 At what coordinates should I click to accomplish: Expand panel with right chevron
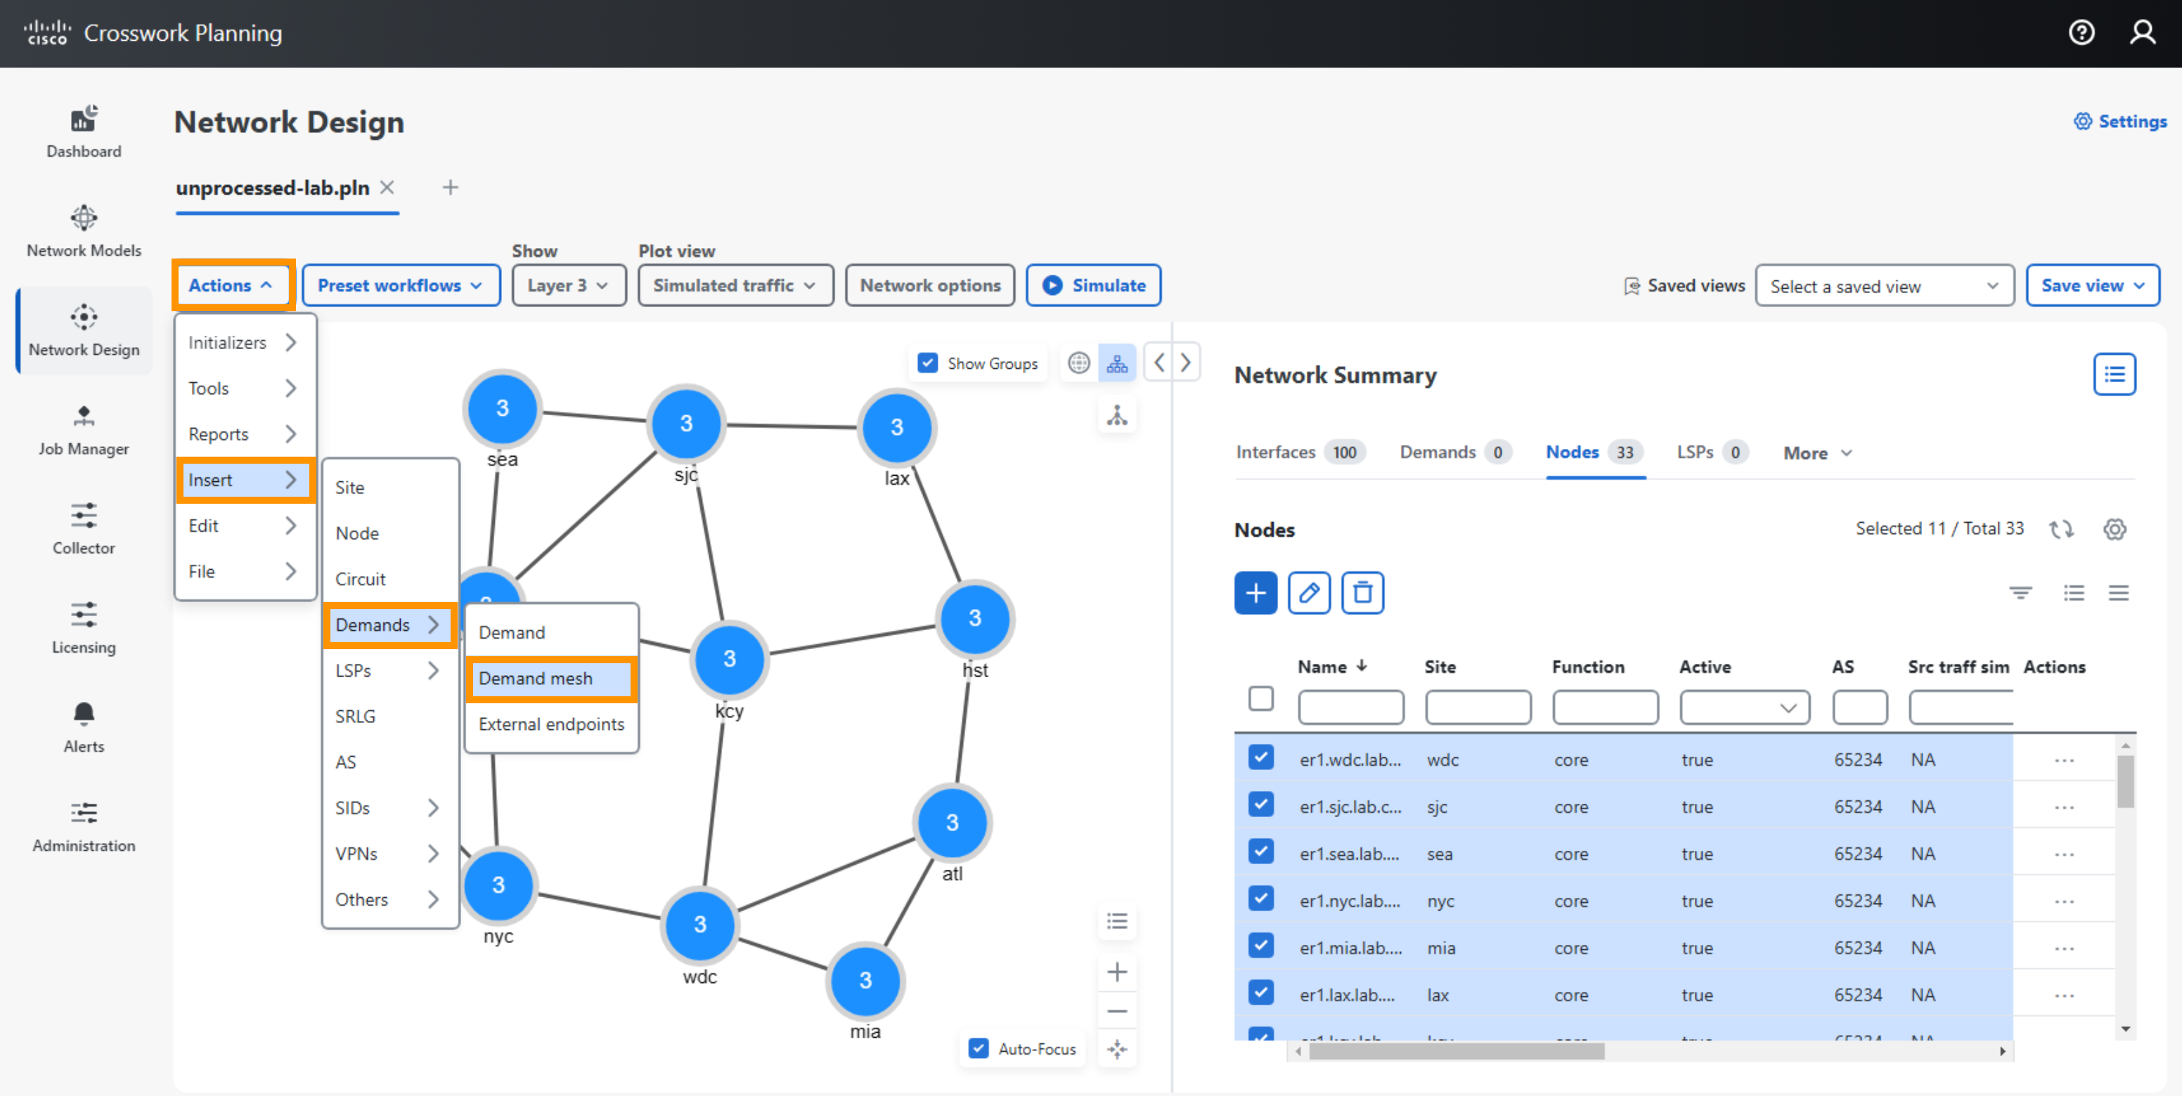(x=1185, y=363)
